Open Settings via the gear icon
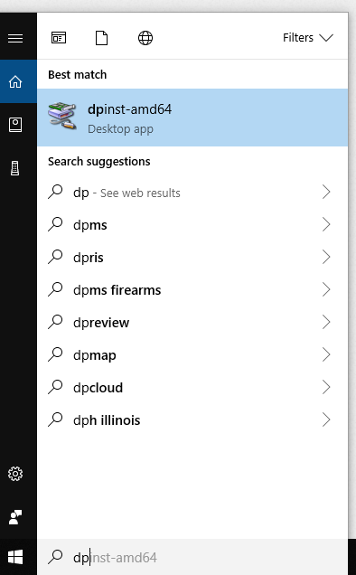356x575 pixels. [15, 474]
